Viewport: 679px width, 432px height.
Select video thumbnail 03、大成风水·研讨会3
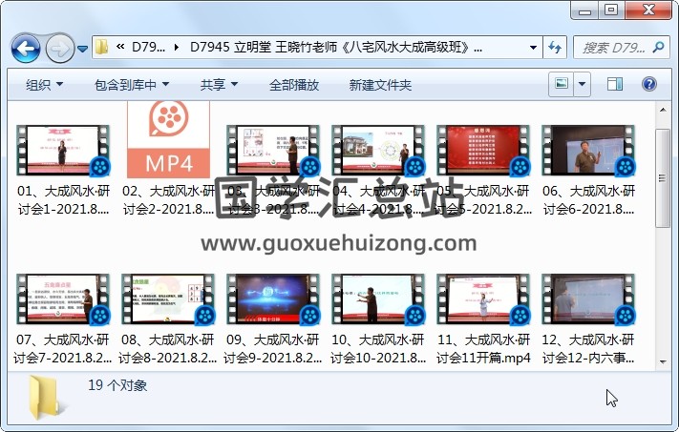coord(273,151)
